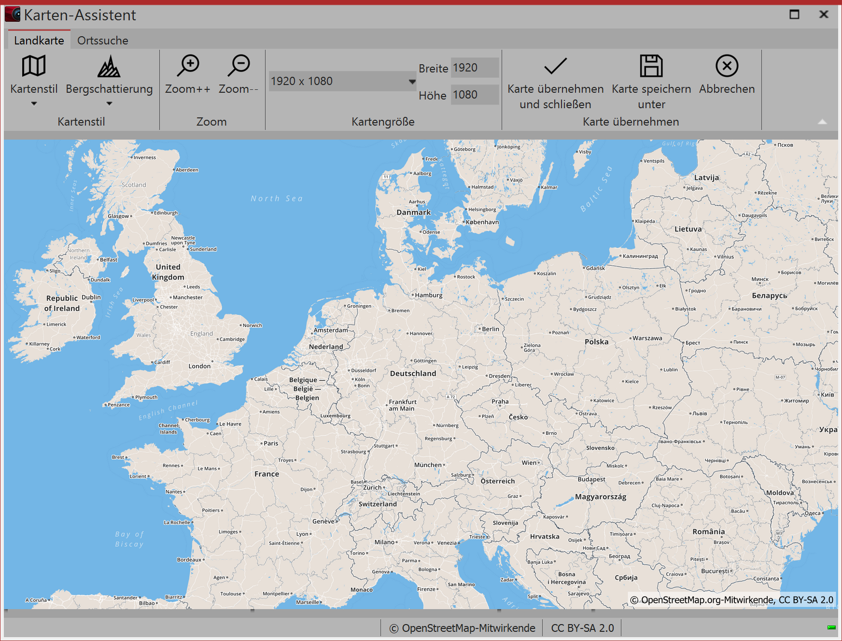Click the Breite width input field
This screenshot has width=842, height=641.
475,68
